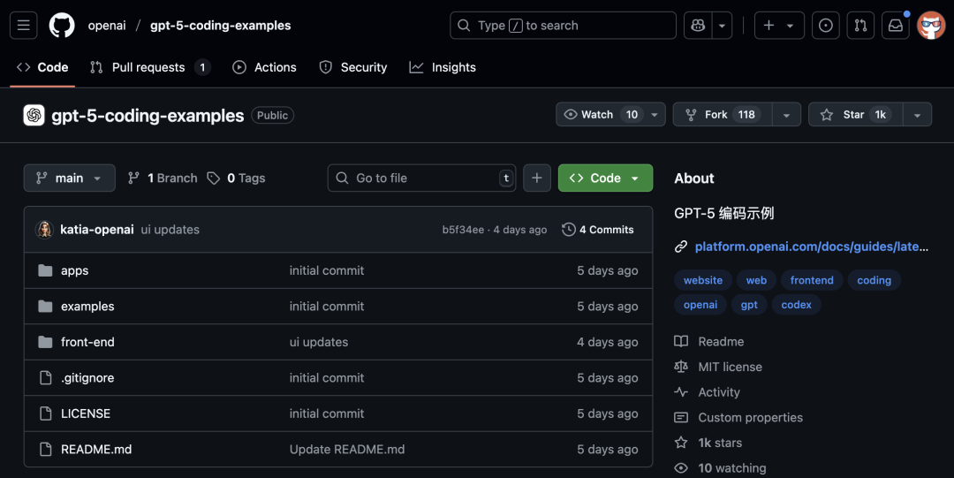Switch to the Insights tab
This screenshot has width=954, height=478.
pyautogui.click(x=443, y=67)
